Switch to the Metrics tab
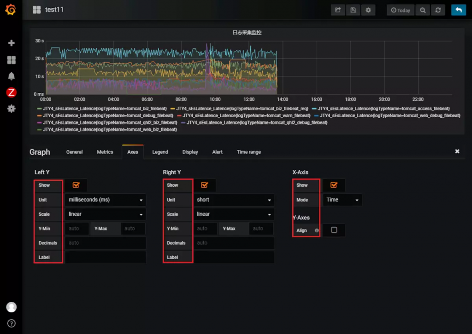Viewport: 472px width, 334px height. click(x=105, y=152)
